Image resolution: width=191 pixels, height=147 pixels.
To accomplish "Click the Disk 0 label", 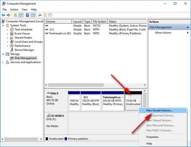I will (x=54, y=93).
